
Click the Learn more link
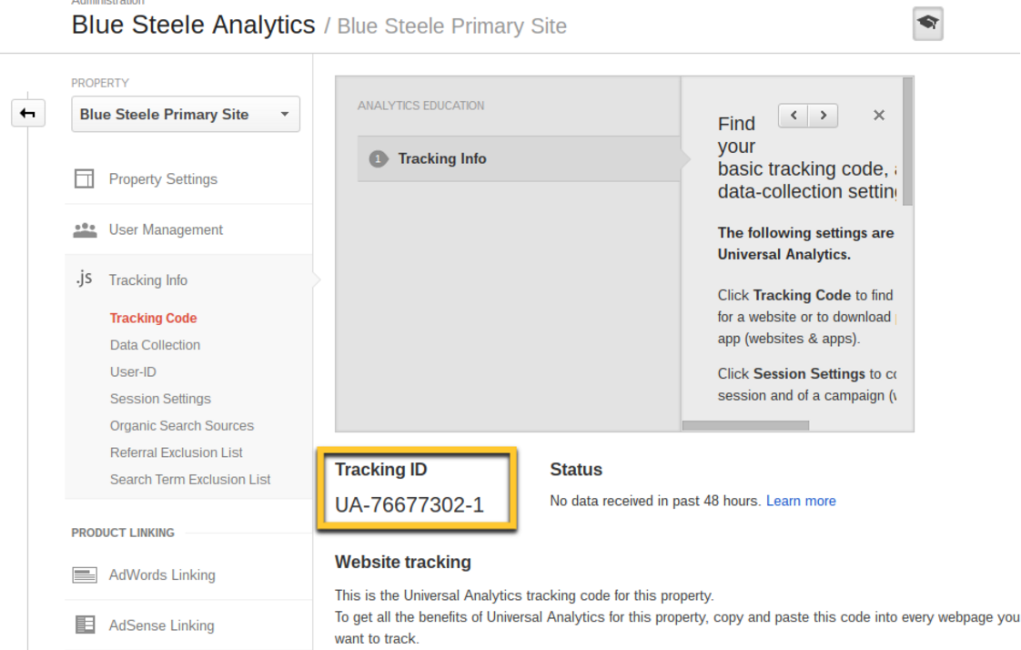click(801, 501)
